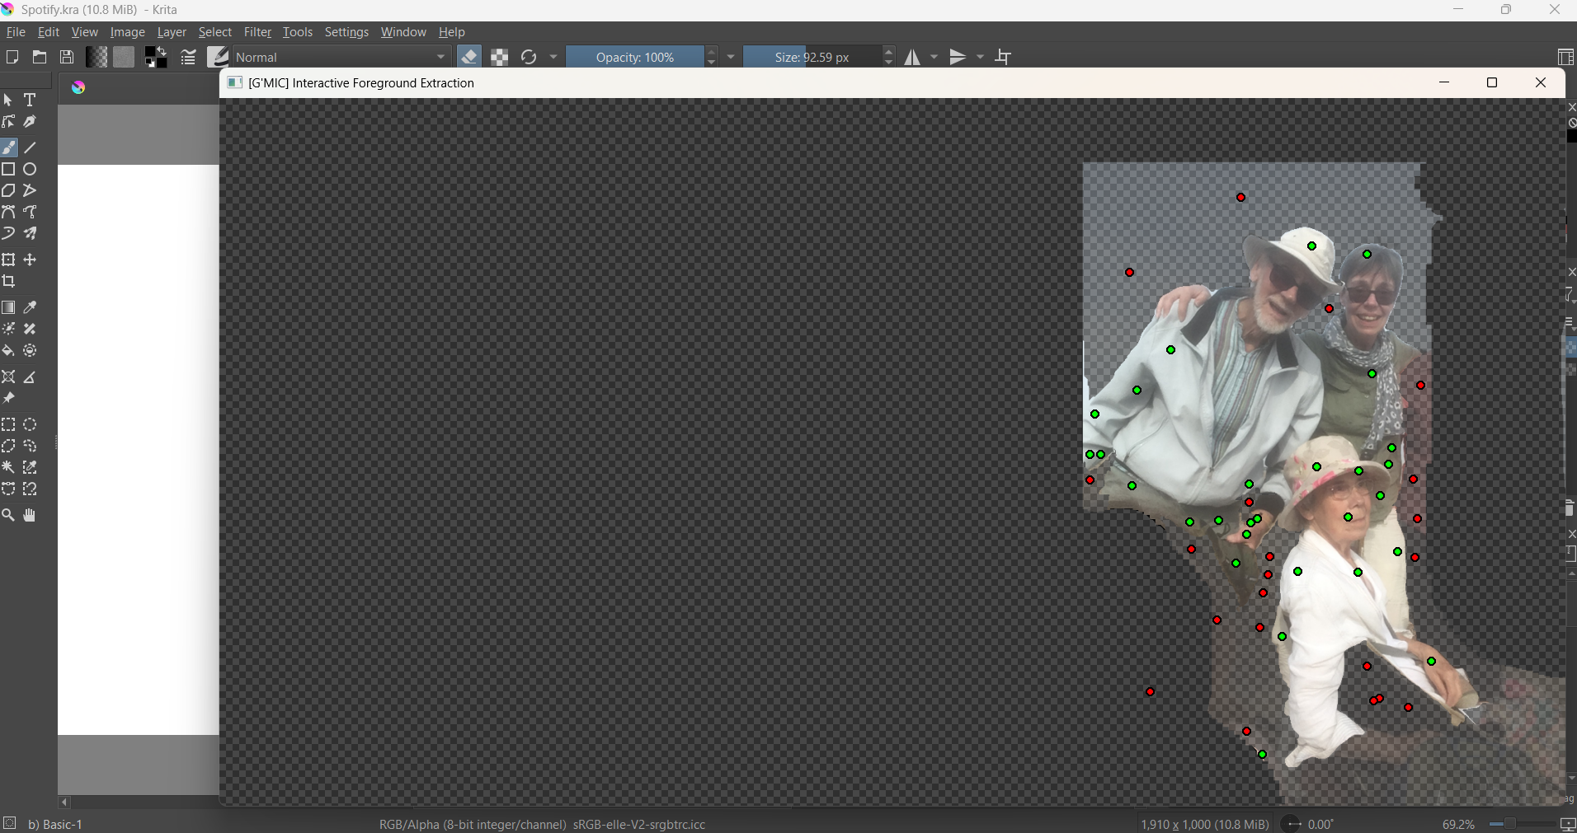
Task: Select the Freehand Brush tool
Action: point(9,148)
